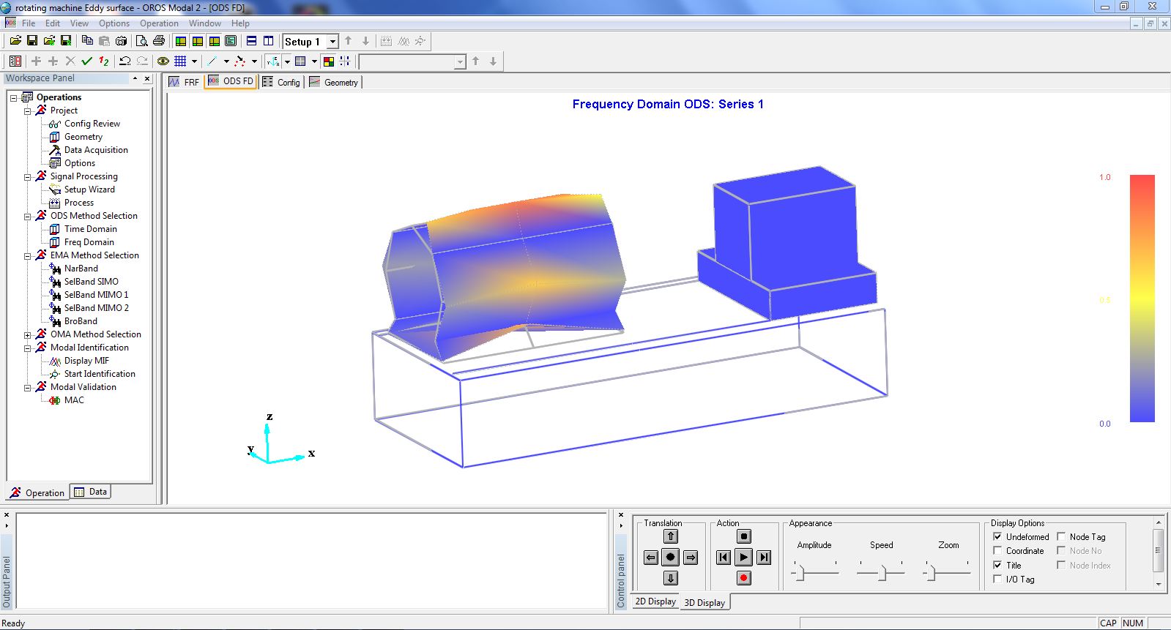Open the Operation menu

[159, 23]
